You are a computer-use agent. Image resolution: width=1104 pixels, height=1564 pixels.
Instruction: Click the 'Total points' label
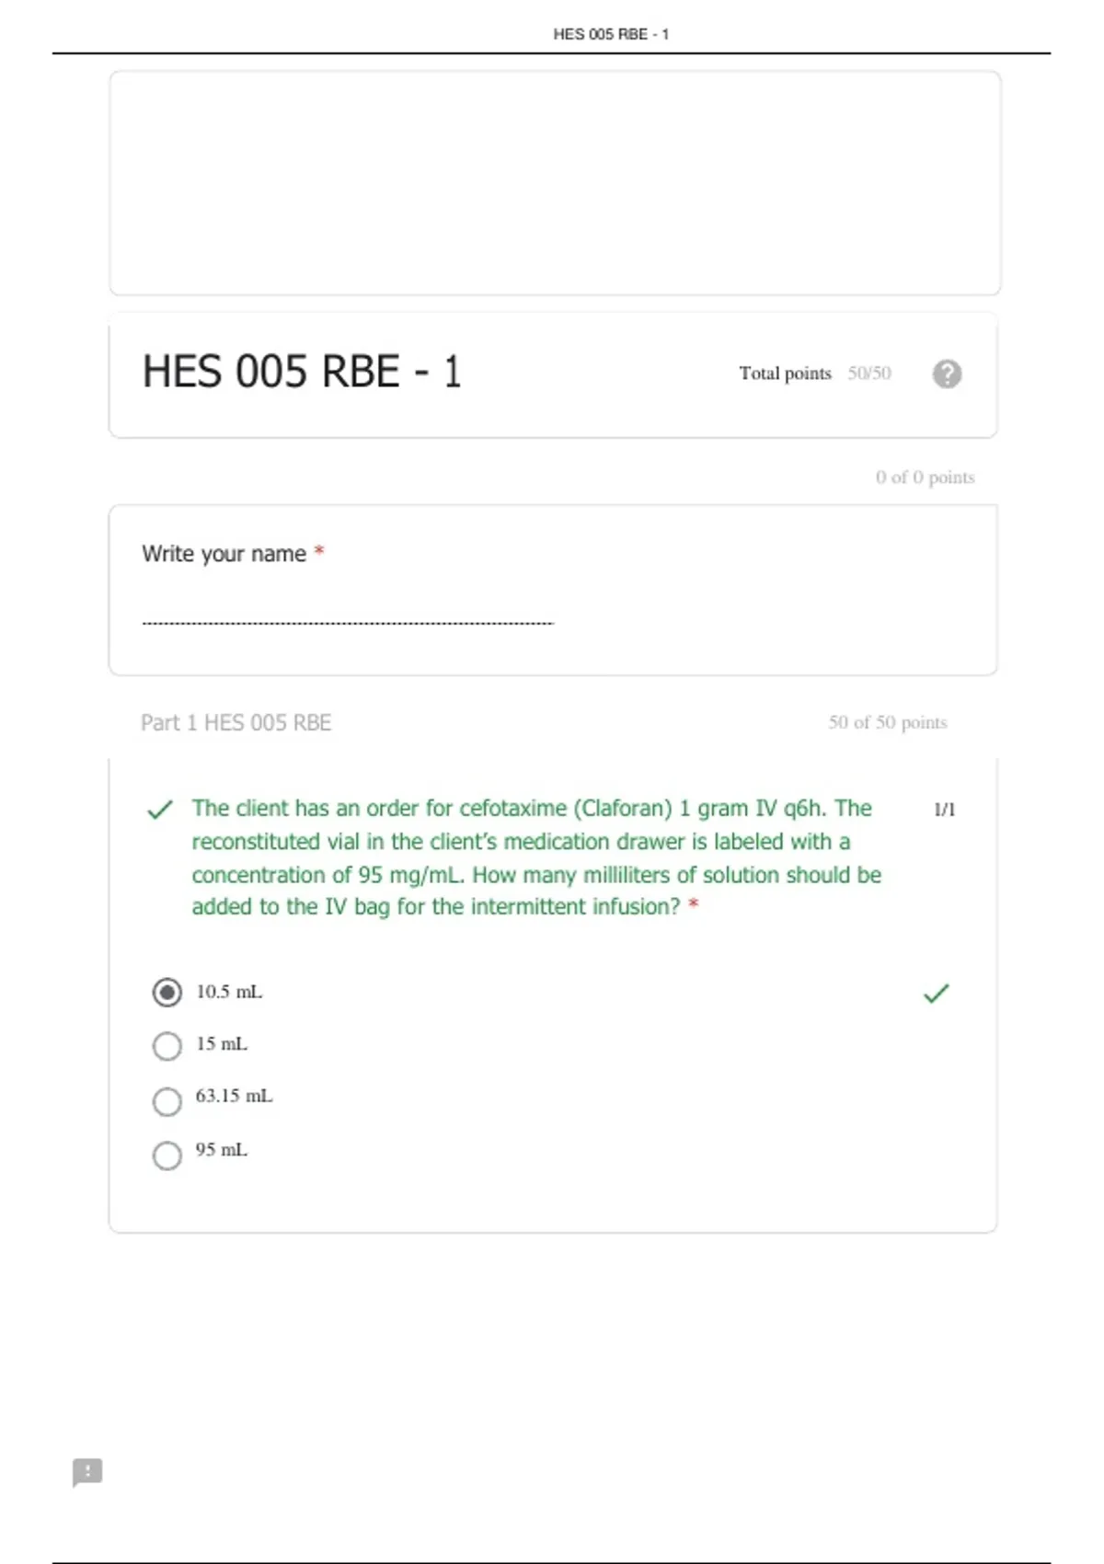point(785,374)
